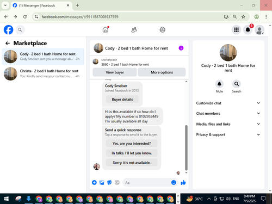Select the Messenger | Facebook tab

[41, 5]
